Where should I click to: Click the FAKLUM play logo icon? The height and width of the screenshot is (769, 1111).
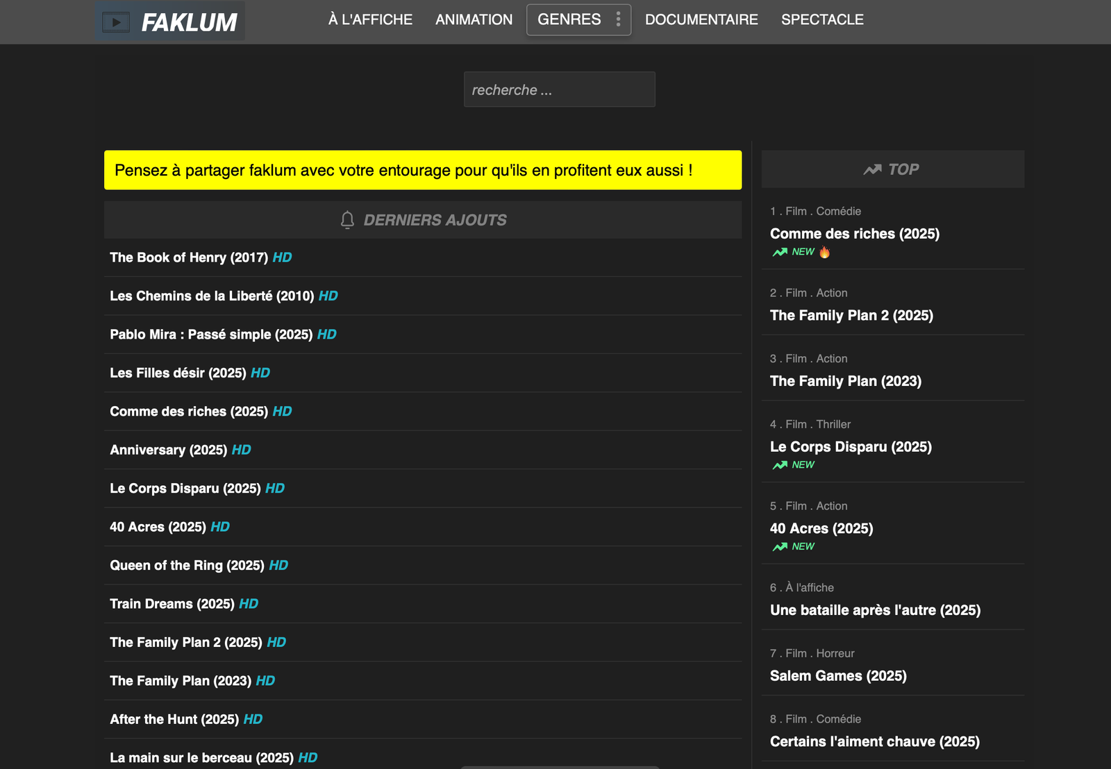(116, 22)
